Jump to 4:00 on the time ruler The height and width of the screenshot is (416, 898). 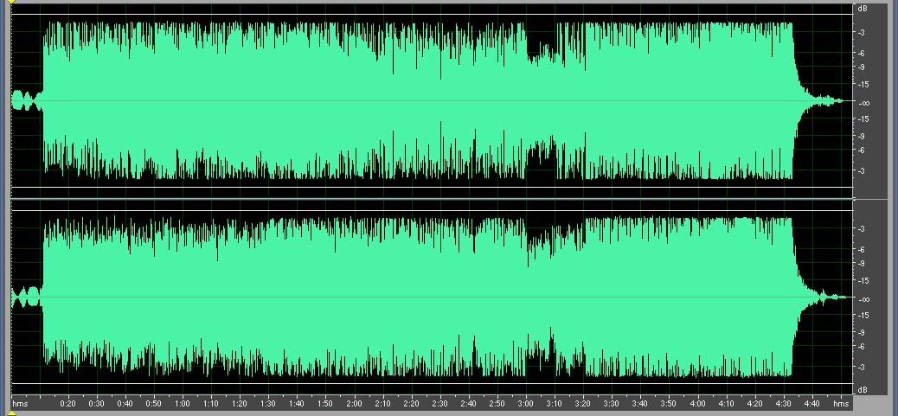[x=698, y=404]
